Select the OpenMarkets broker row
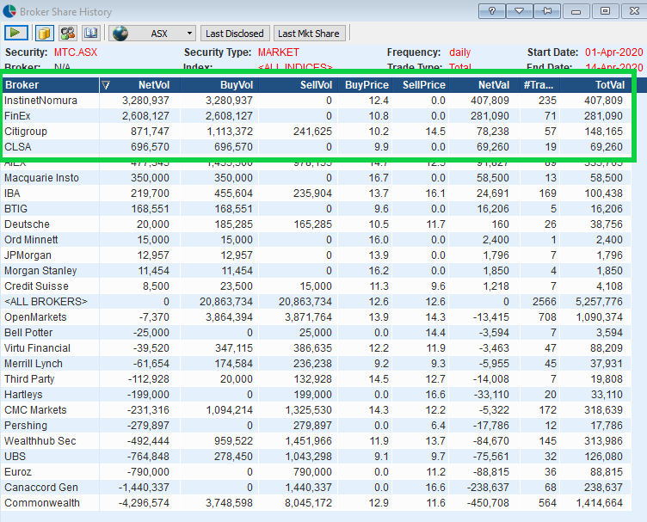The image size is (647, 522). [317, 317]
